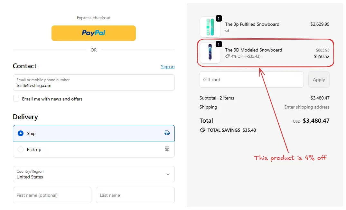Image resolution: width=346 pixels, height=210 pixels.
Task: Click the discount tag icon beside 4% OFF
Action: [x=228, y=56]
